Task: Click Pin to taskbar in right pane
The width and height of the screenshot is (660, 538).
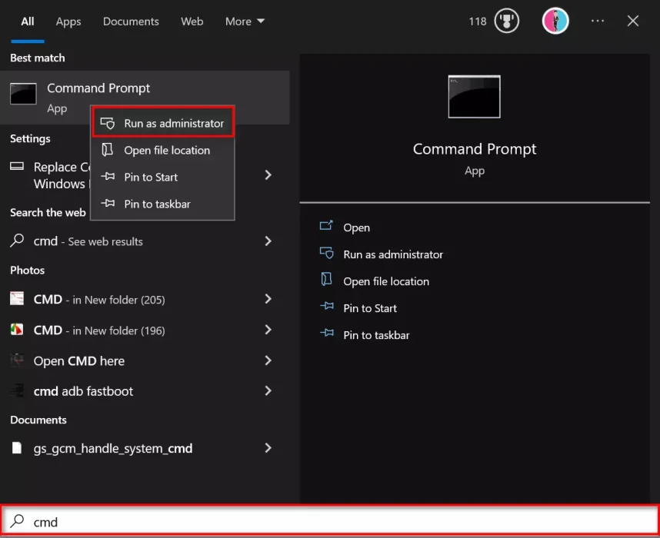Action: (x=376, y=335)
